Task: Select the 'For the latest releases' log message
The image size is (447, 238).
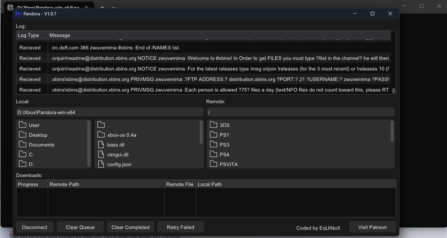Action: (x=220, y=69)
